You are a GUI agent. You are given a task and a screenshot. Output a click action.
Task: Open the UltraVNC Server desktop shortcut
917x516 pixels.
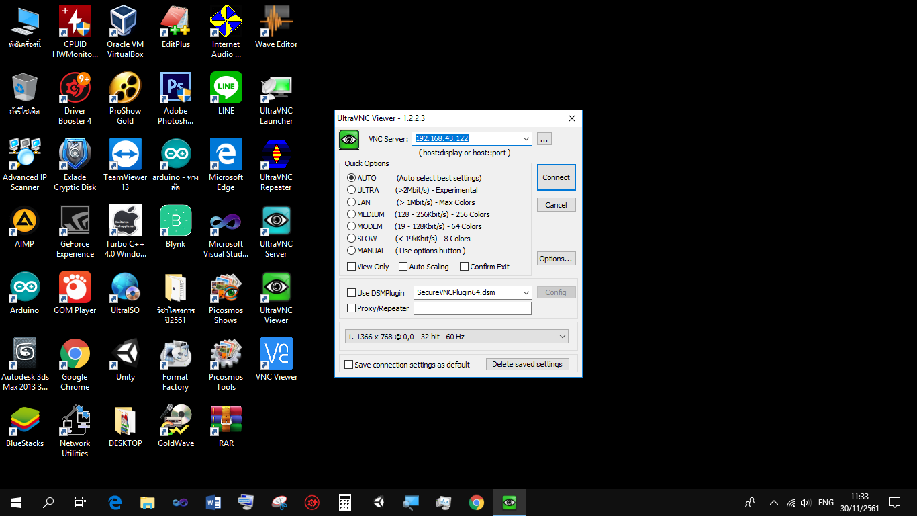point(276,220)
